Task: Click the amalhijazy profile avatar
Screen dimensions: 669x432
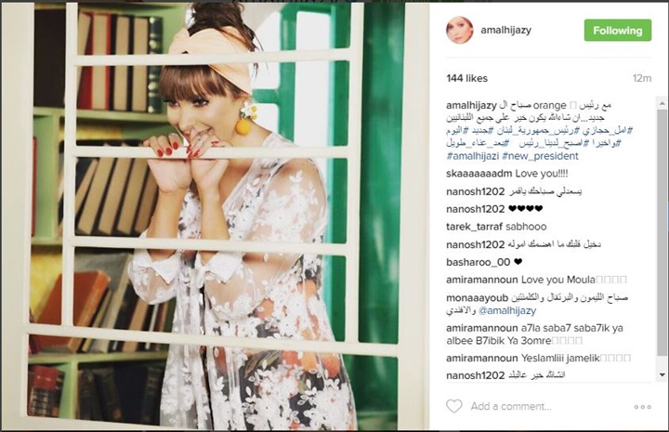Action: pyautogui.click(x=460, y=31)
